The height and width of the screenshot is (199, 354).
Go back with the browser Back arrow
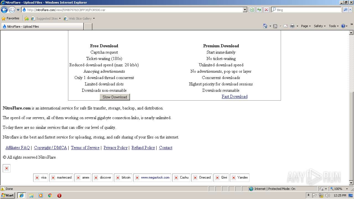pyautogui.click(x=4, y=10)
